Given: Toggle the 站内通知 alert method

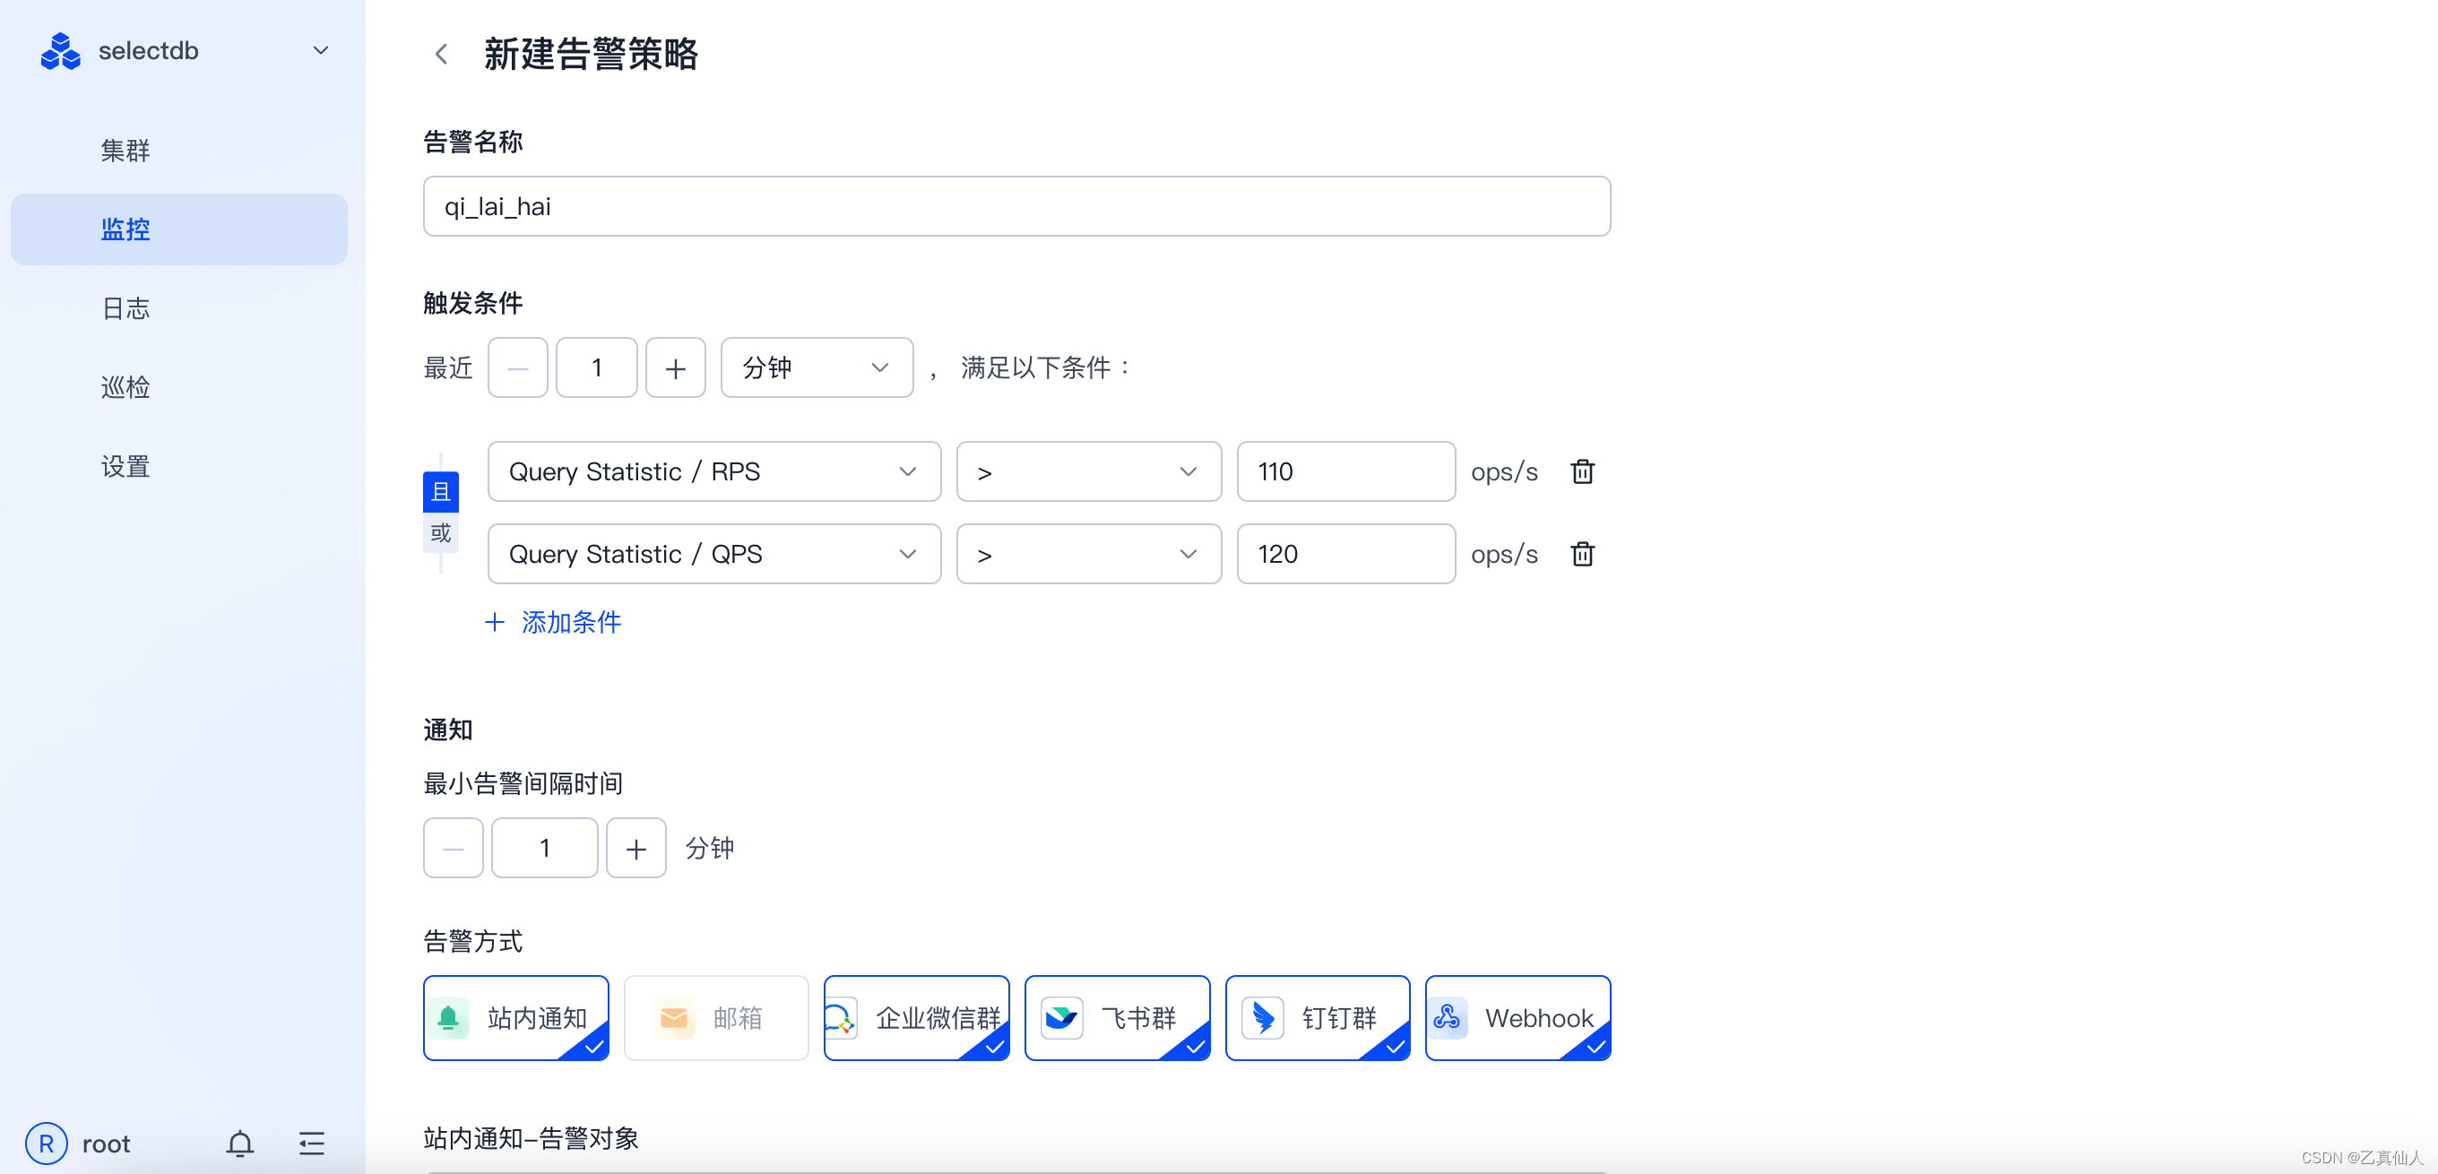Looking at the screenshot, I should click(x=515, y=1017).
